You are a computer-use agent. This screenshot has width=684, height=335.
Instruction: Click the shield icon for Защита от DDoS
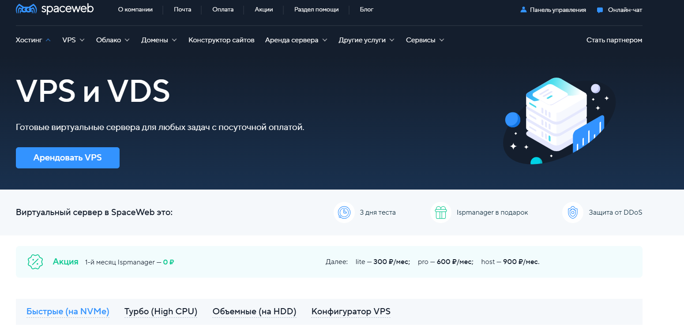(573, 212)
